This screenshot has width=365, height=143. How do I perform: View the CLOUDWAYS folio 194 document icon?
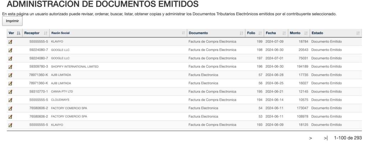click(x=10, y=100)
